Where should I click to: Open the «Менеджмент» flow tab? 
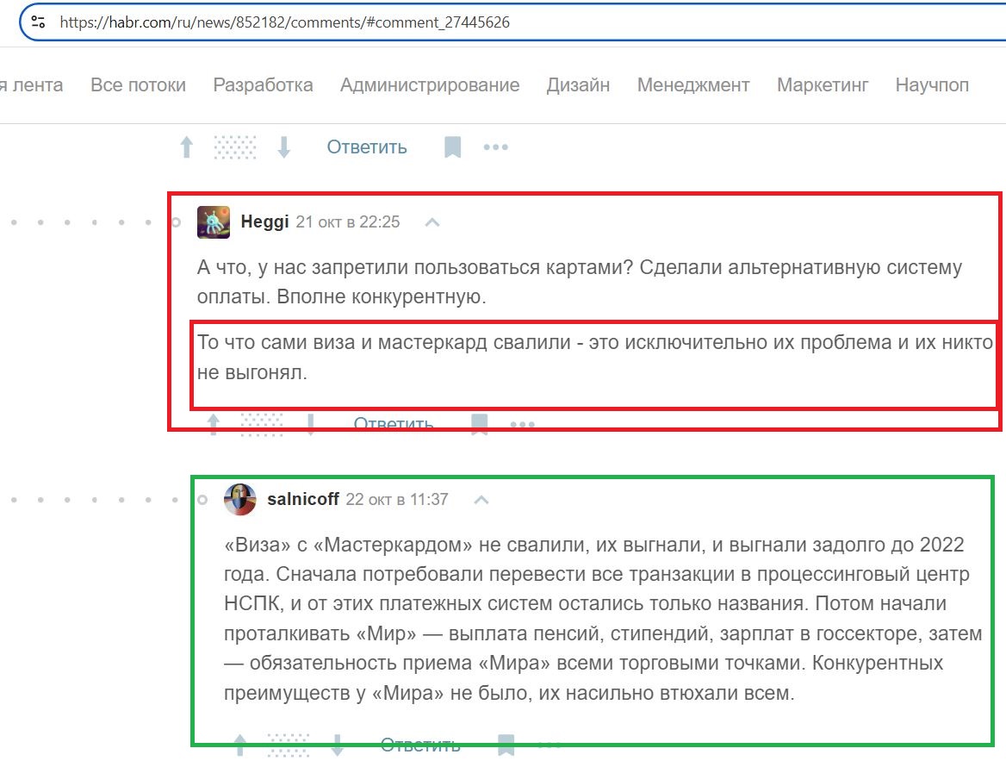tap(692, 85)
